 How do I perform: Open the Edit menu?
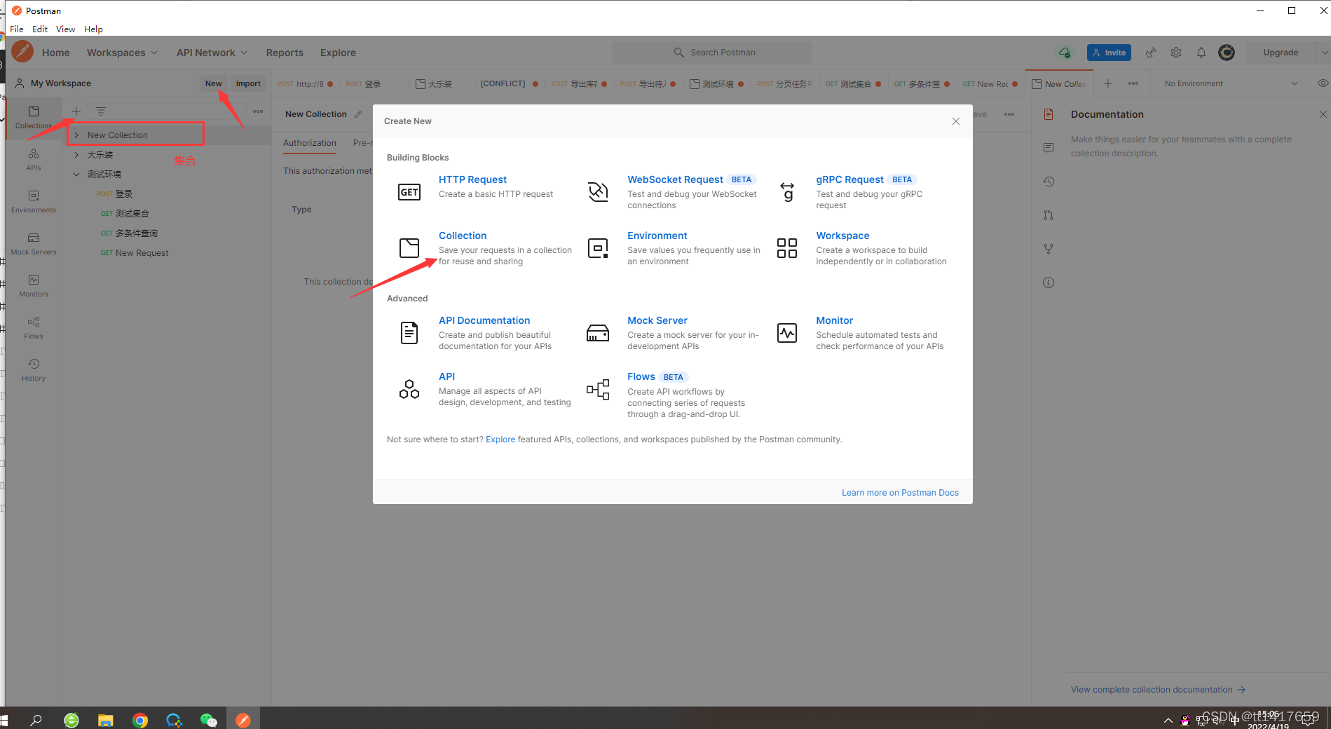point(40,29)
